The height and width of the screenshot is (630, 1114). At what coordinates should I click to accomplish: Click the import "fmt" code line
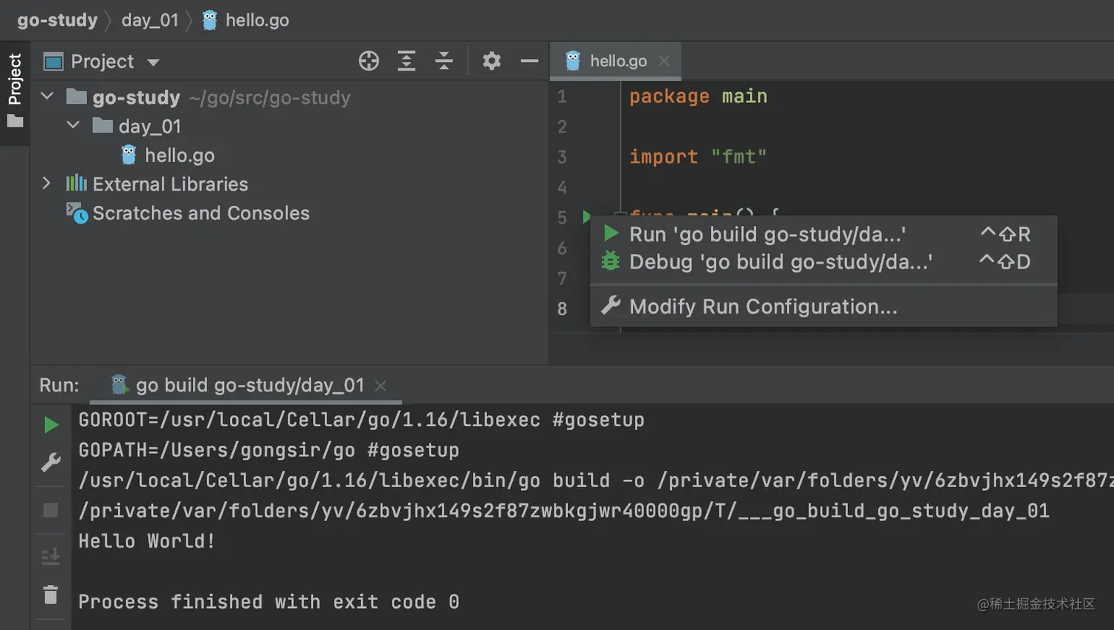point(698,157)
